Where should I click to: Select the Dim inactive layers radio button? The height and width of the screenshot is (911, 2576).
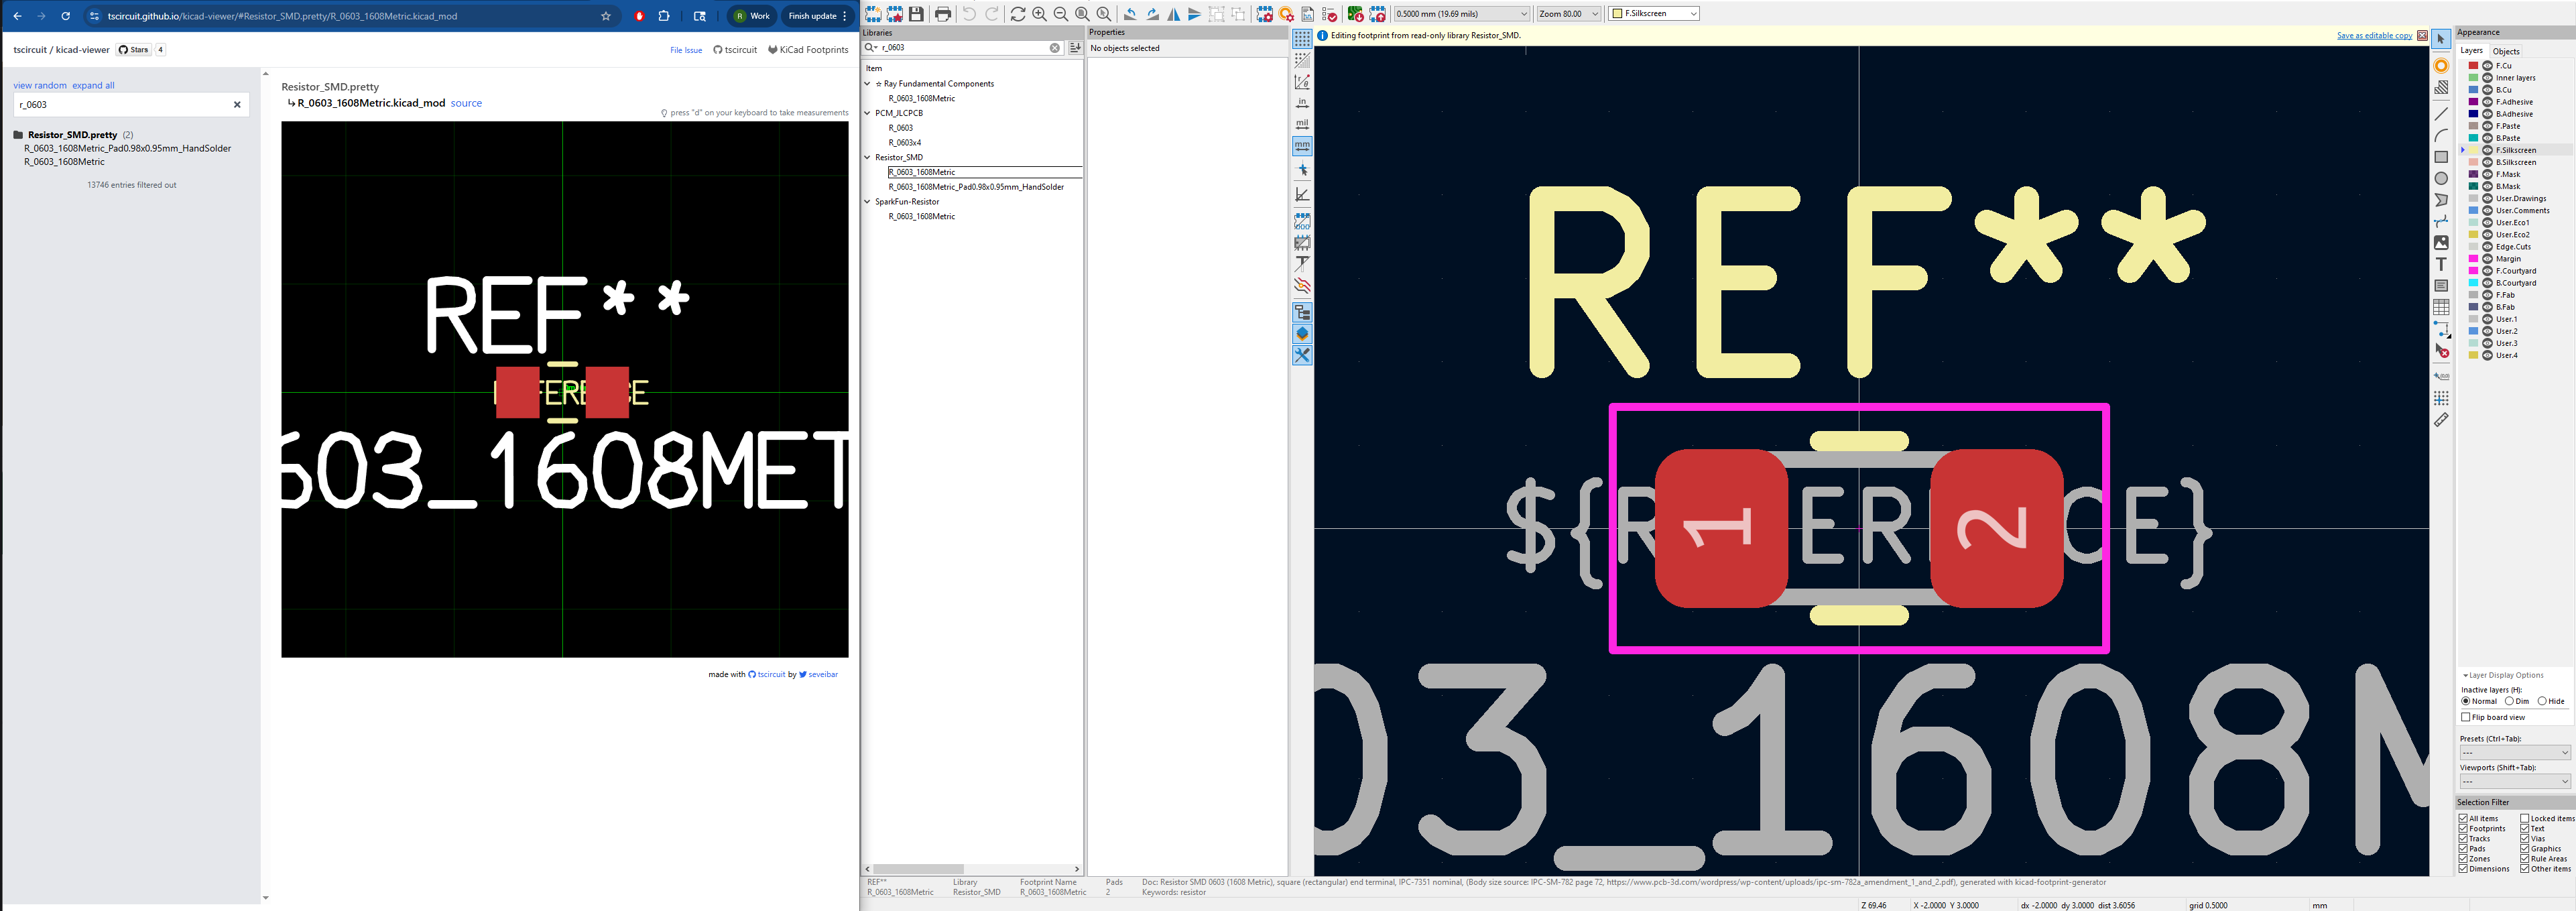point(2509,701)
